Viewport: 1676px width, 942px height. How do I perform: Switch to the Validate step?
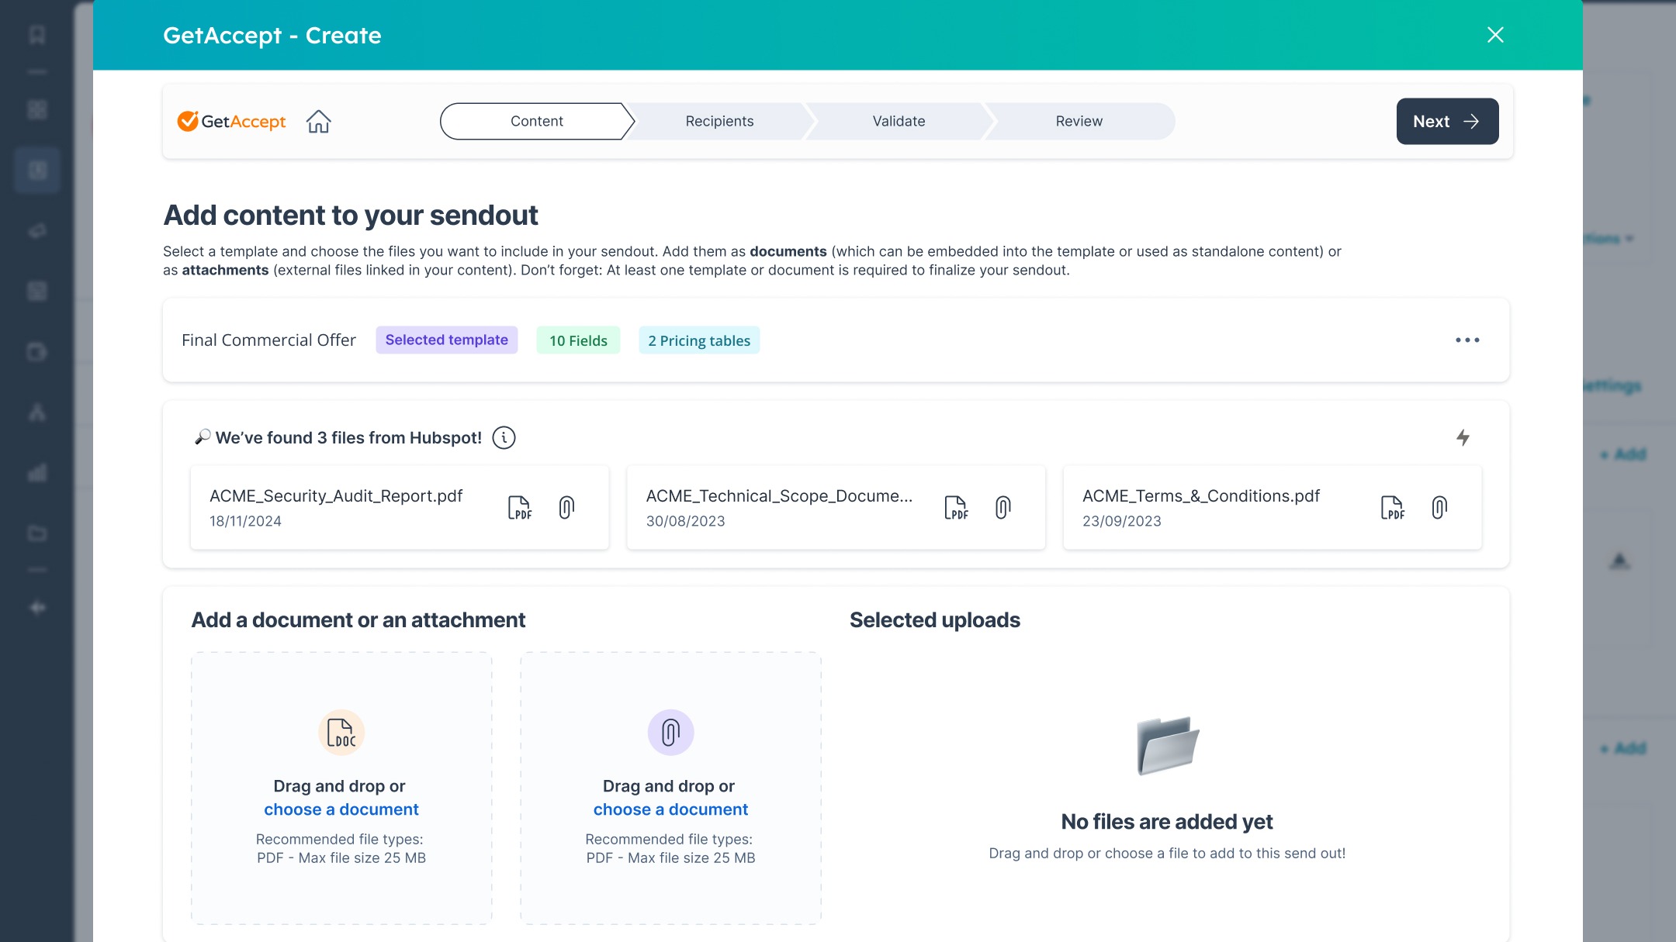[899, 122]
